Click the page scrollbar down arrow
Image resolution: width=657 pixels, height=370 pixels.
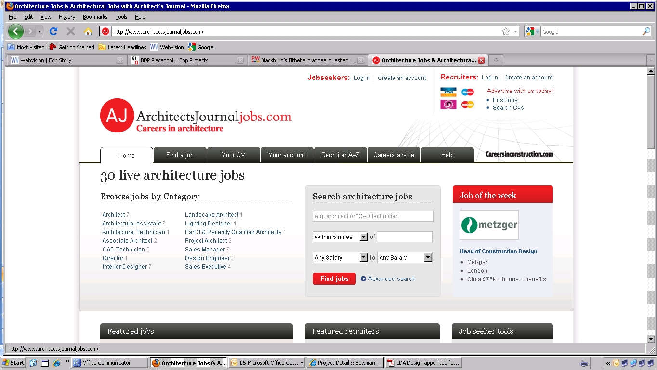click(x=651, y=339)
